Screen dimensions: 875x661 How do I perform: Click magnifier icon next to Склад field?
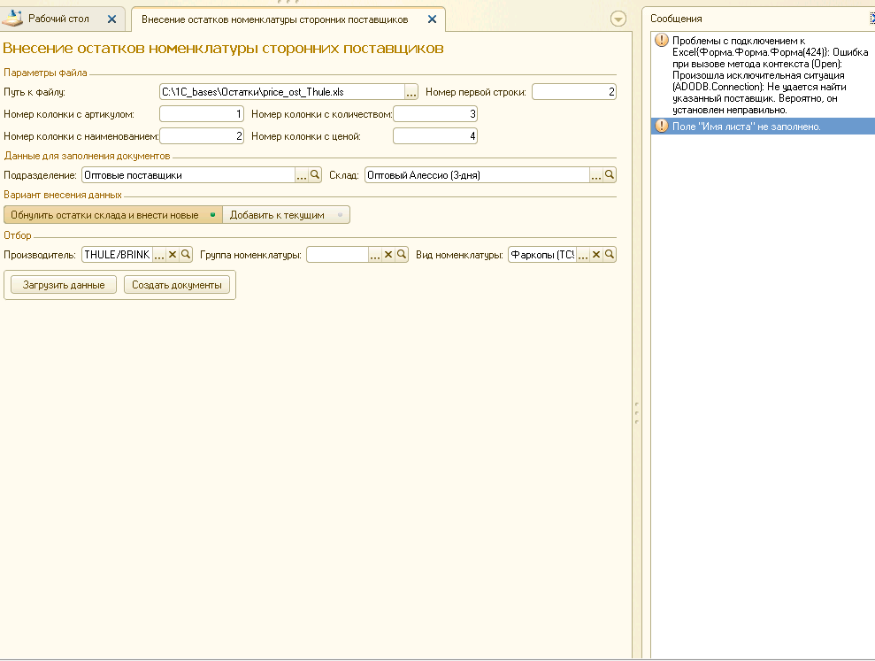click(x=610, y=175)
